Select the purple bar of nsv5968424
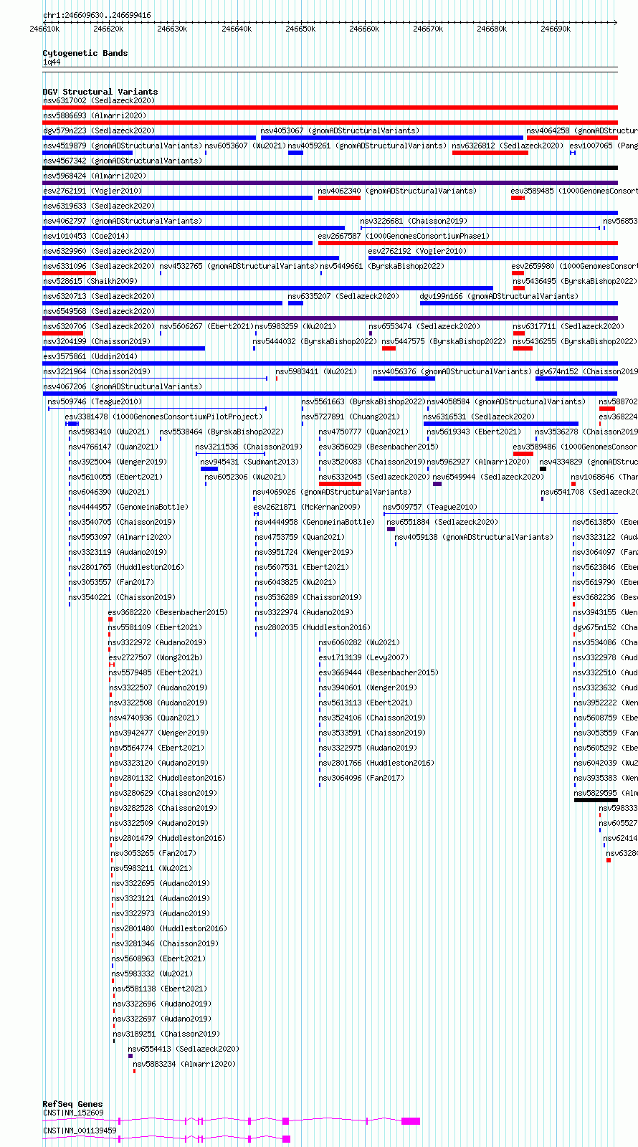 click(x=330, y=183)
